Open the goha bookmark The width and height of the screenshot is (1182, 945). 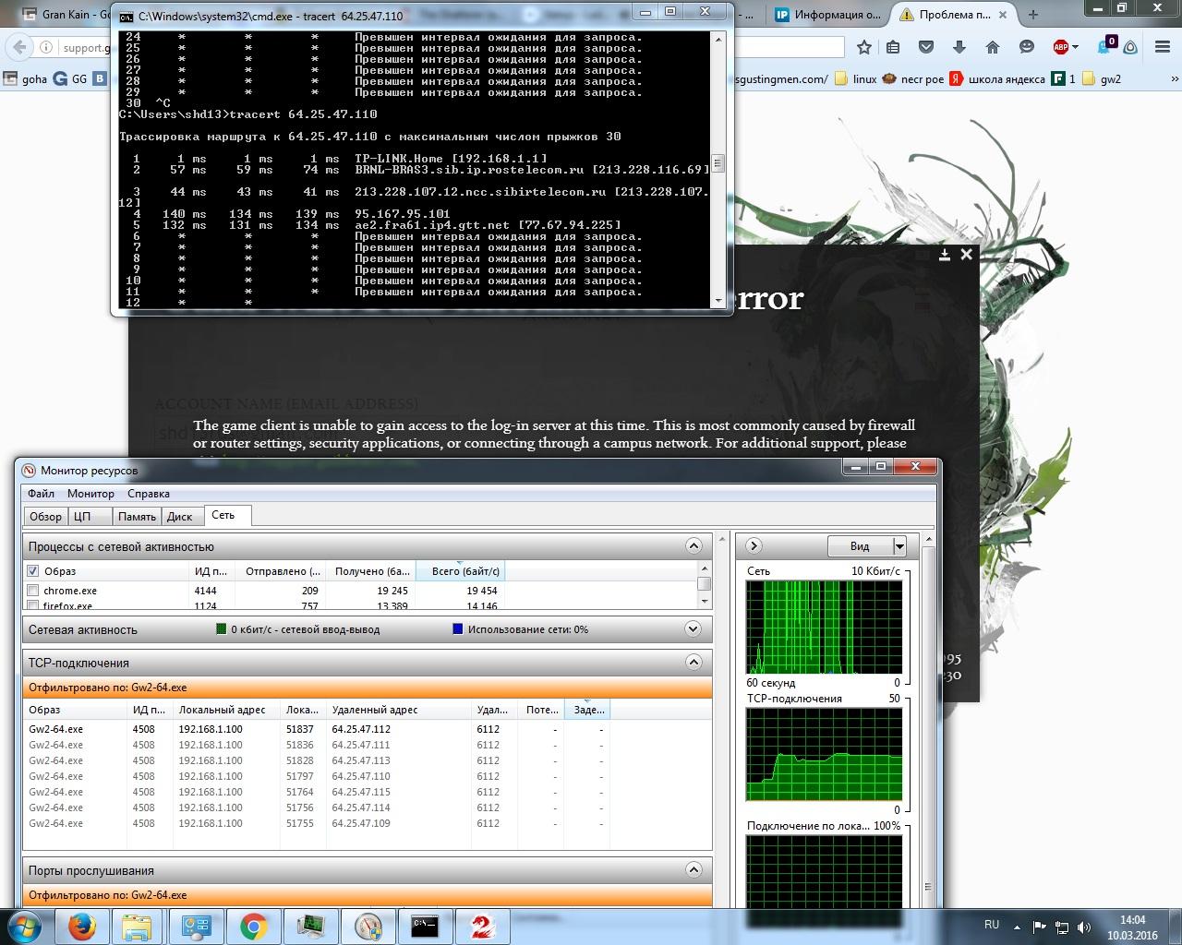coord(26,79)
